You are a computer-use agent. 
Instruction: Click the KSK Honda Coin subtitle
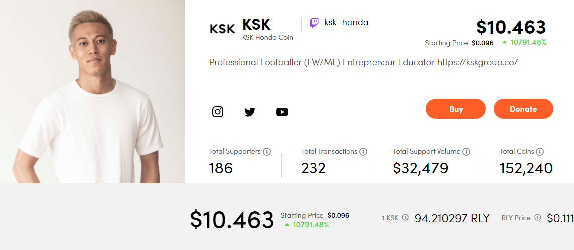pos(267,37)
